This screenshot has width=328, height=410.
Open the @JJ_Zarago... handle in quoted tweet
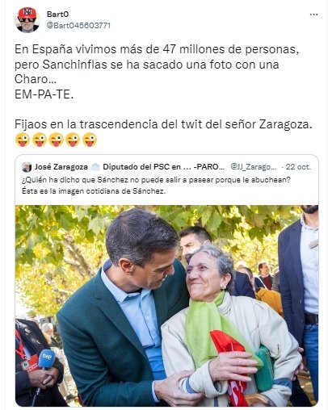click(x=254, y=167)
